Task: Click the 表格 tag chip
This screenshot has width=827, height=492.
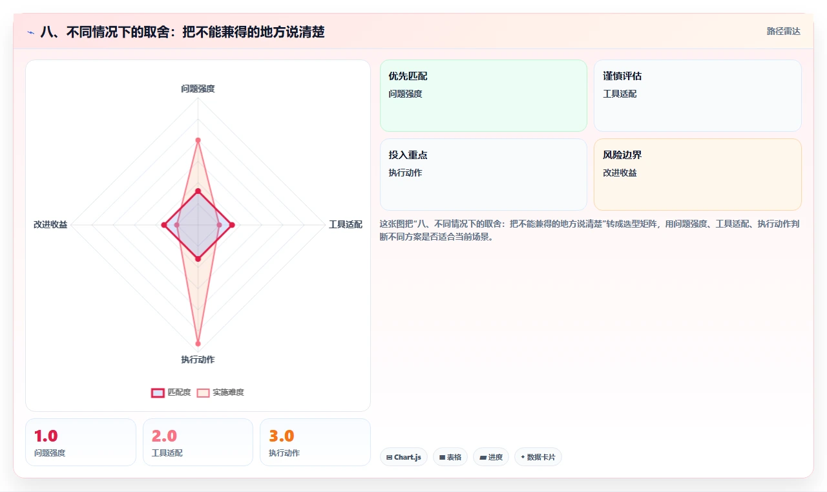Action: click(450, 457)
